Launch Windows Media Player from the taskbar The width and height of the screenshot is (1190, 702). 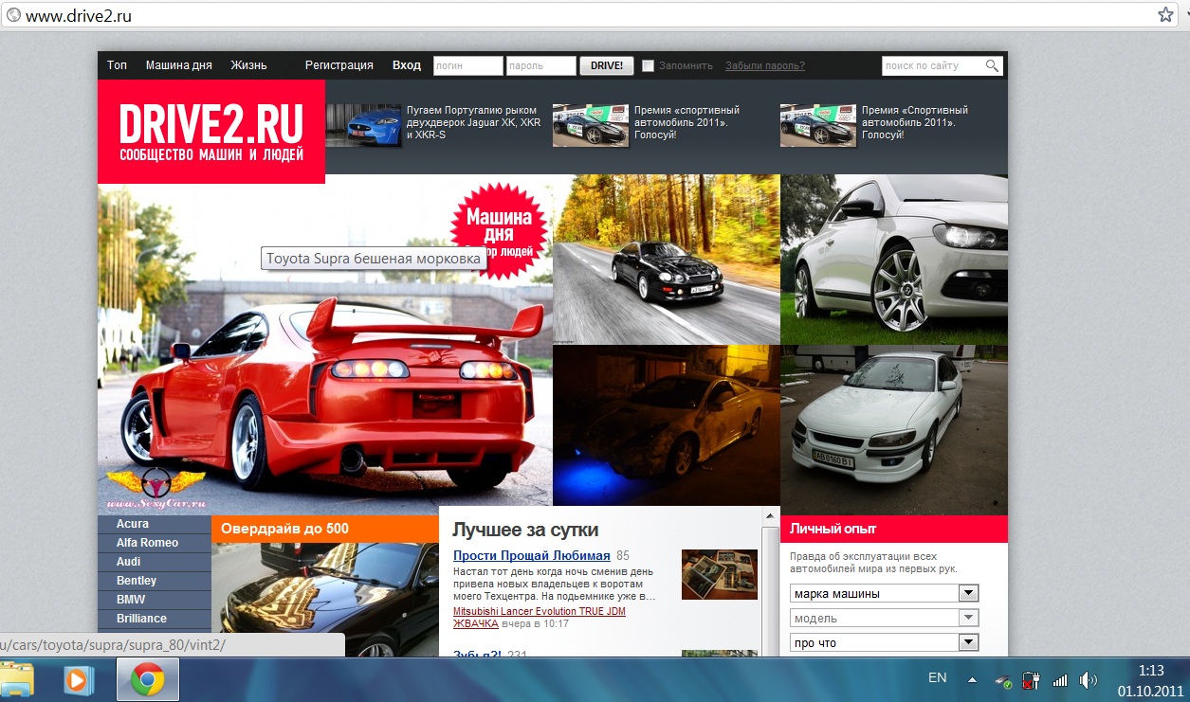(79, 679)
